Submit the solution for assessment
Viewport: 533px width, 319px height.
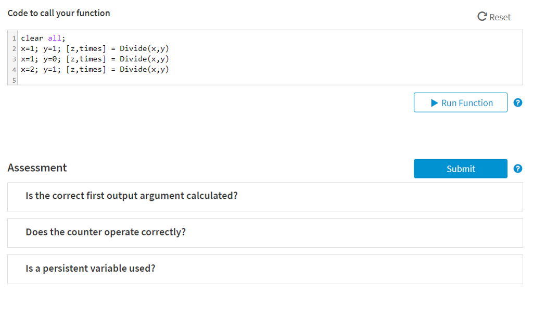click(x=460, y=169)
